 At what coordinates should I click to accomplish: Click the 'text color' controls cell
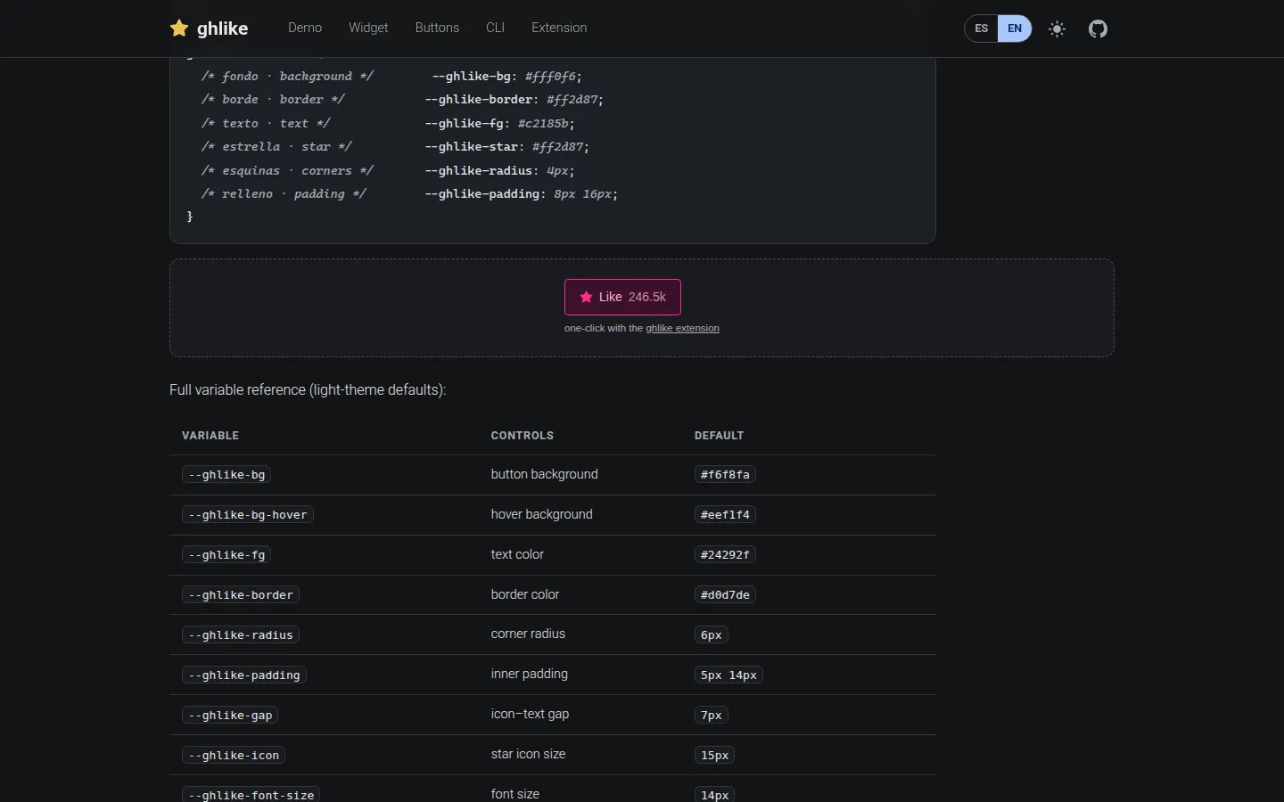pyautogui.click(x=517, y=554)
